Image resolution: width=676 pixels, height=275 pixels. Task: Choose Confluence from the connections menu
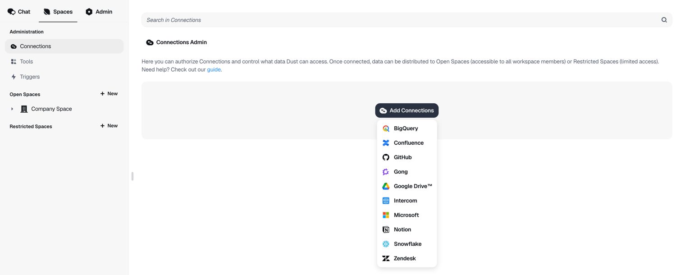coord(407,143)
